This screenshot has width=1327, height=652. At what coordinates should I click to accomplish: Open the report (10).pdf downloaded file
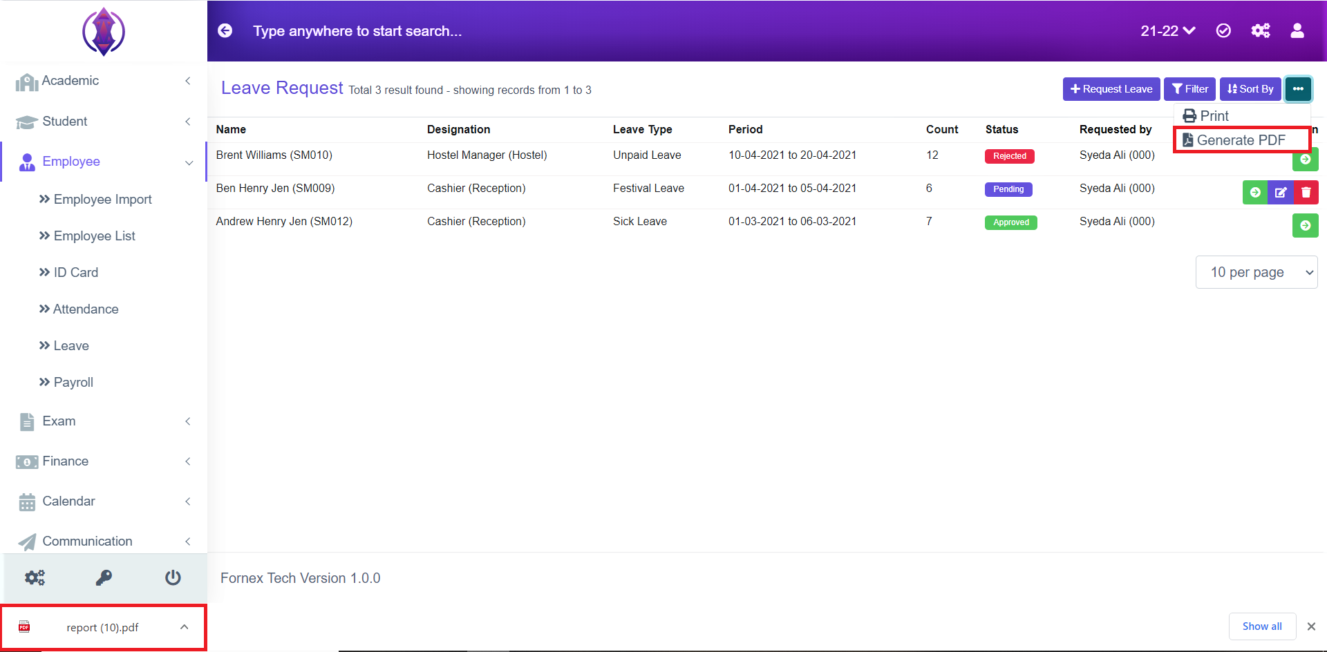(x=102, y=627)
